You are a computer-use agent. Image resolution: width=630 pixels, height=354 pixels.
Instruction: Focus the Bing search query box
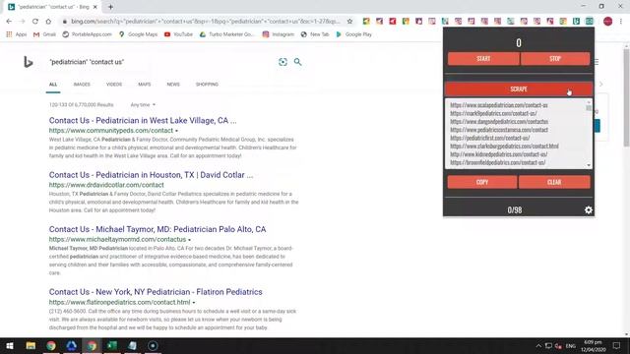pyautogui.click(x=160, y=62)
